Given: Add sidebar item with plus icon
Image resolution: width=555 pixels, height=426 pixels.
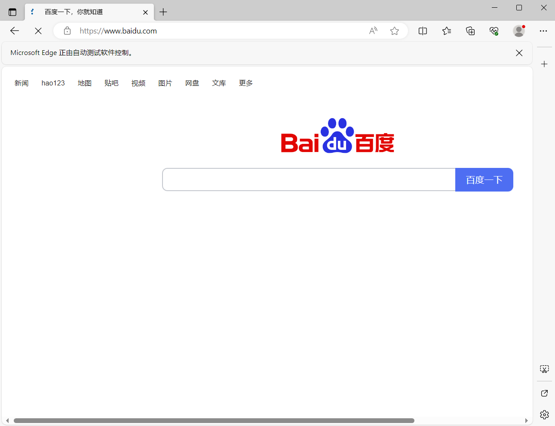Looking at the screenshot, I should (x=544, y=64).
